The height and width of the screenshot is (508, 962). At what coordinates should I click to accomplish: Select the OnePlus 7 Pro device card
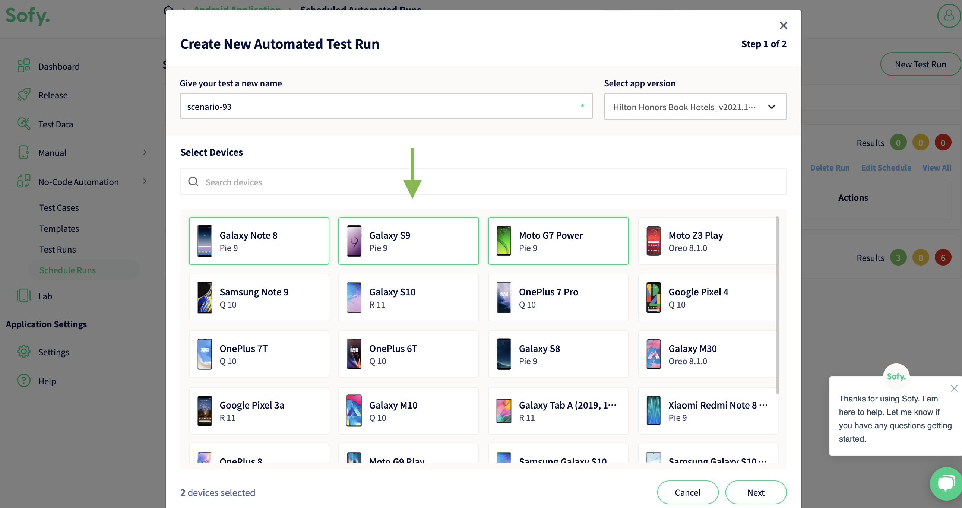(558, 298)
